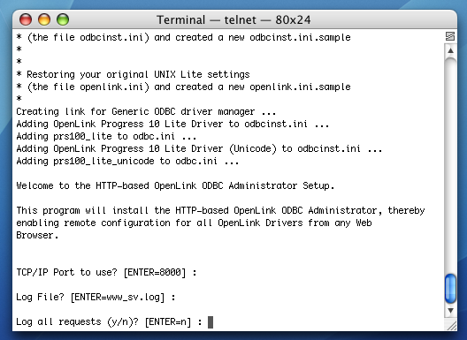Click the window resize grip corner
Screen dimensions: 467x340
(451, 325)
